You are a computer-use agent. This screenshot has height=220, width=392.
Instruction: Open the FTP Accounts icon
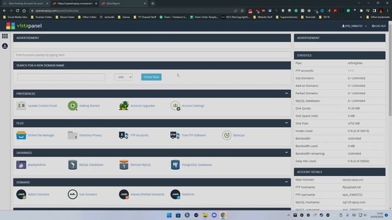coord(124,135)
